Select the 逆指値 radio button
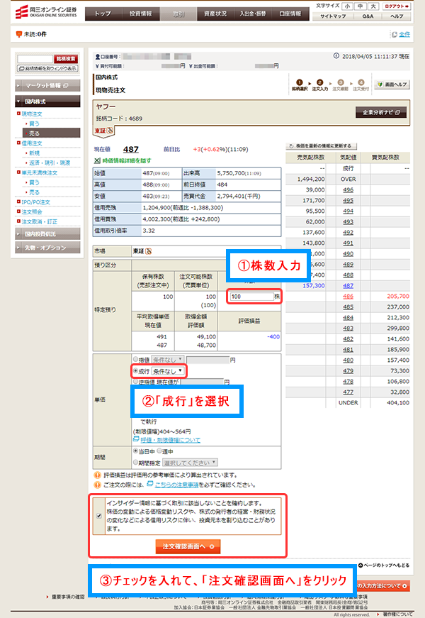The width and height of the screenshot is (425, 618). [135, 382]
